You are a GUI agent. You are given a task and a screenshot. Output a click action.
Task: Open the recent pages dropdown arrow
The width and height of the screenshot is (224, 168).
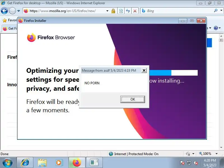click(x=18, y=11)
